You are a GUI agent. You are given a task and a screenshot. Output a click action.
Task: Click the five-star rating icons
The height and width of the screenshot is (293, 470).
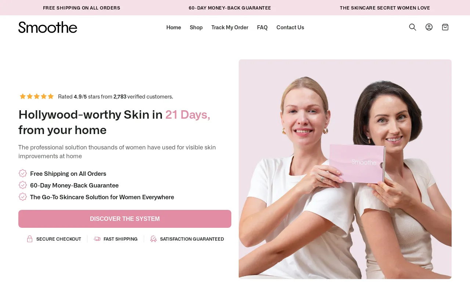37,96
